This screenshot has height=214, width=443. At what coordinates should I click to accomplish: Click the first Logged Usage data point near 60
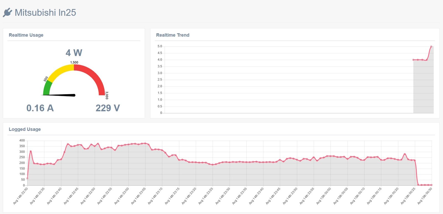tap(27, 179)
